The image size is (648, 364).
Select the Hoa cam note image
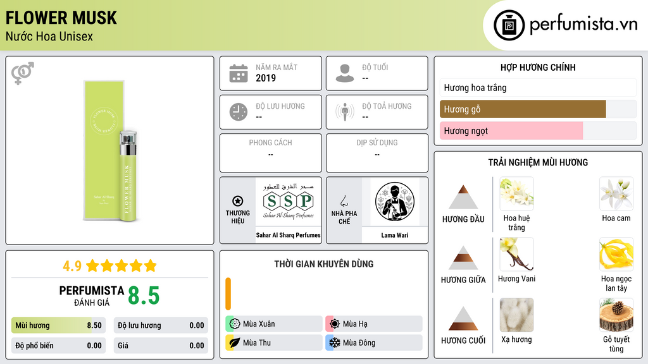click(616, 193)
